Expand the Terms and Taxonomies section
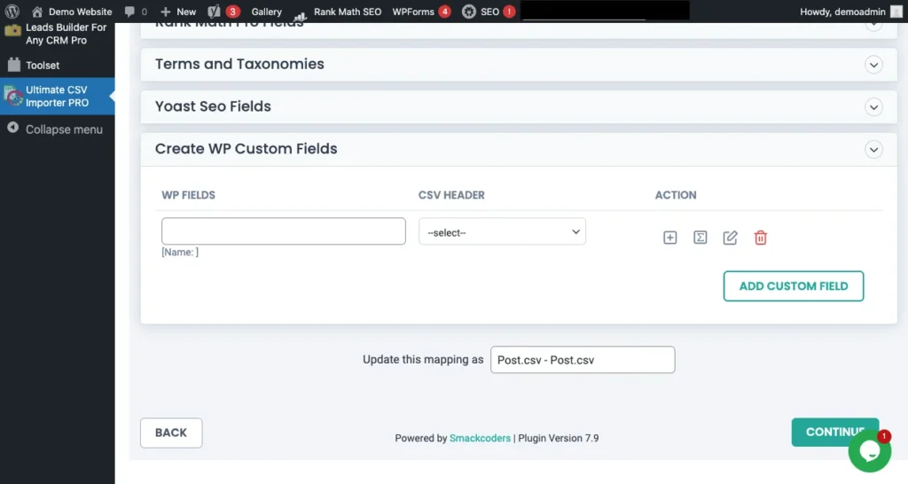The image size is (908, 484). (873, 65)
